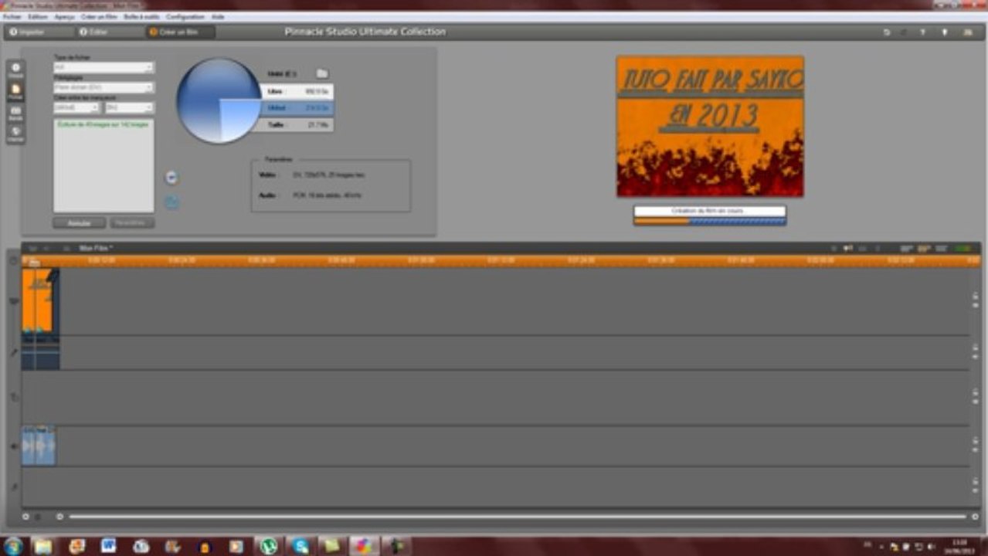The image size is (988, 556).
Task: Open the Créer un film menu
Action: 97,16
